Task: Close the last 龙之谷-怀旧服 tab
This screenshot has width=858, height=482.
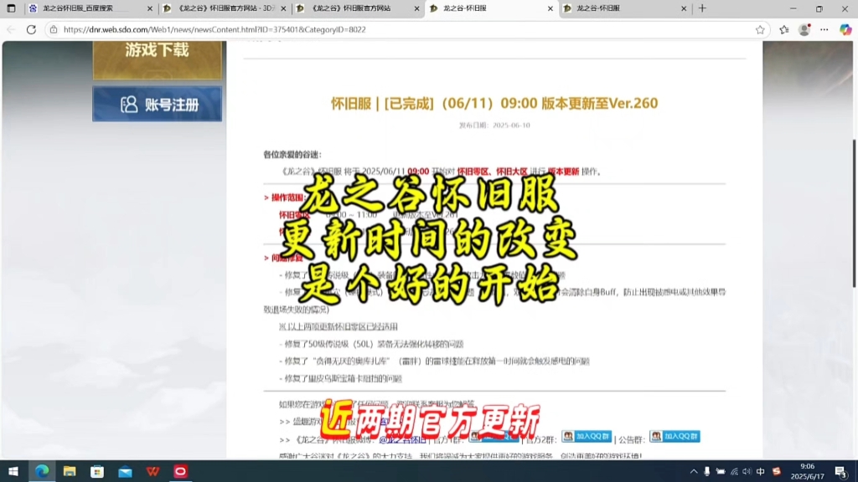Action: tap(684, 8)
